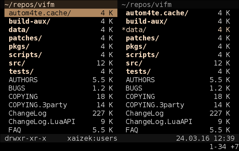Select starred data/ entry in right pane
239x151 pixels.
[178, 30]
